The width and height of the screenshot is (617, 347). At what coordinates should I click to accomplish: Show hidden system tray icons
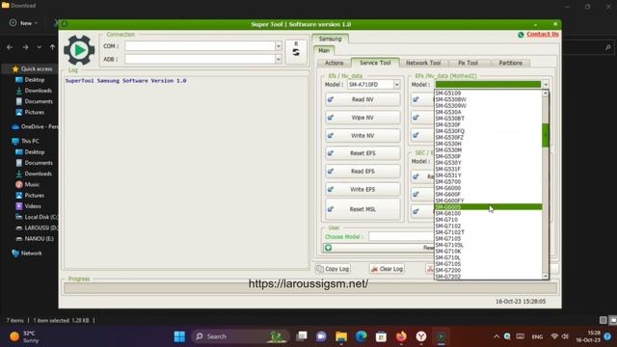(x=496, y=336)
